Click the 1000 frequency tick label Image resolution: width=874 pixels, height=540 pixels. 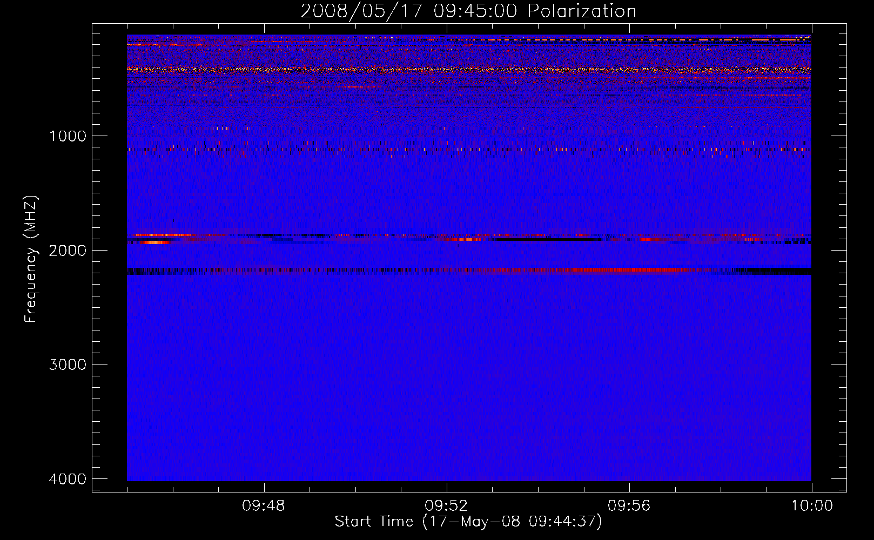pyautogui.click(x=68, y=136)
